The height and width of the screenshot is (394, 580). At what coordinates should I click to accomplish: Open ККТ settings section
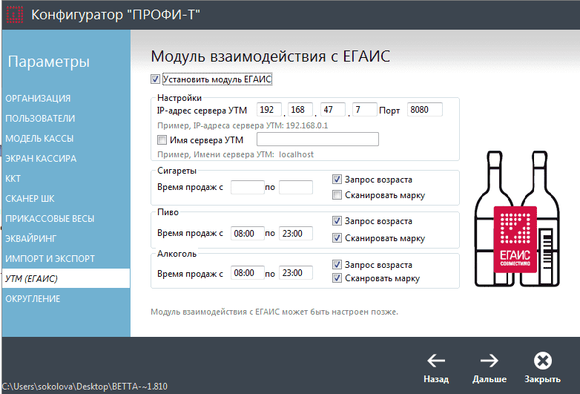coord(66,178)
